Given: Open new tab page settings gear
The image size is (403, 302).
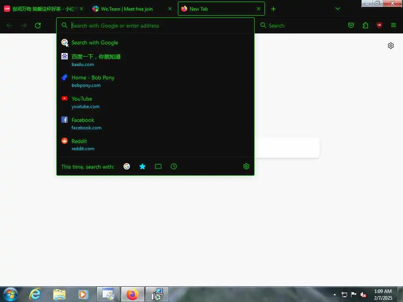Looking at the screenshot, I should [x=391, y=46].
